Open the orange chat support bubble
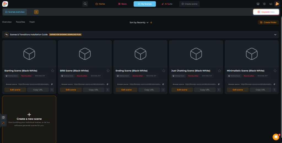Screen dimensions: 282x143 [276, 137]
